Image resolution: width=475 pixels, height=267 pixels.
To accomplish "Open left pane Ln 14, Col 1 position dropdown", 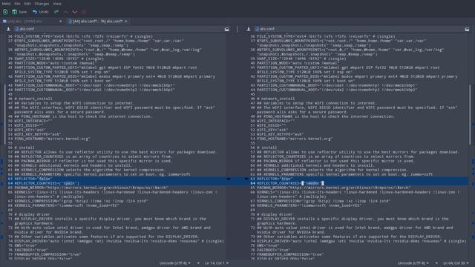I will pyautogui.click(x=217, y=263).
